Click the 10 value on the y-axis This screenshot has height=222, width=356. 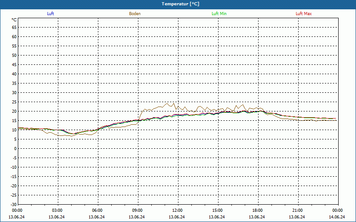point(14,130)
